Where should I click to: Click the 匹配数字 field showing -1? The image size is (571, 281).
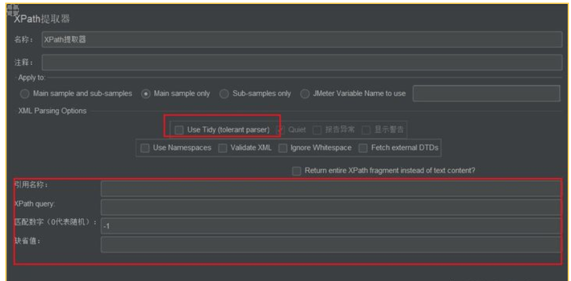tap(331, 226)
